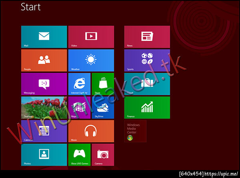The width and height of the screenshot is (240, 178).
Task: Open the Photos tile
Action: tap(44, 155)
